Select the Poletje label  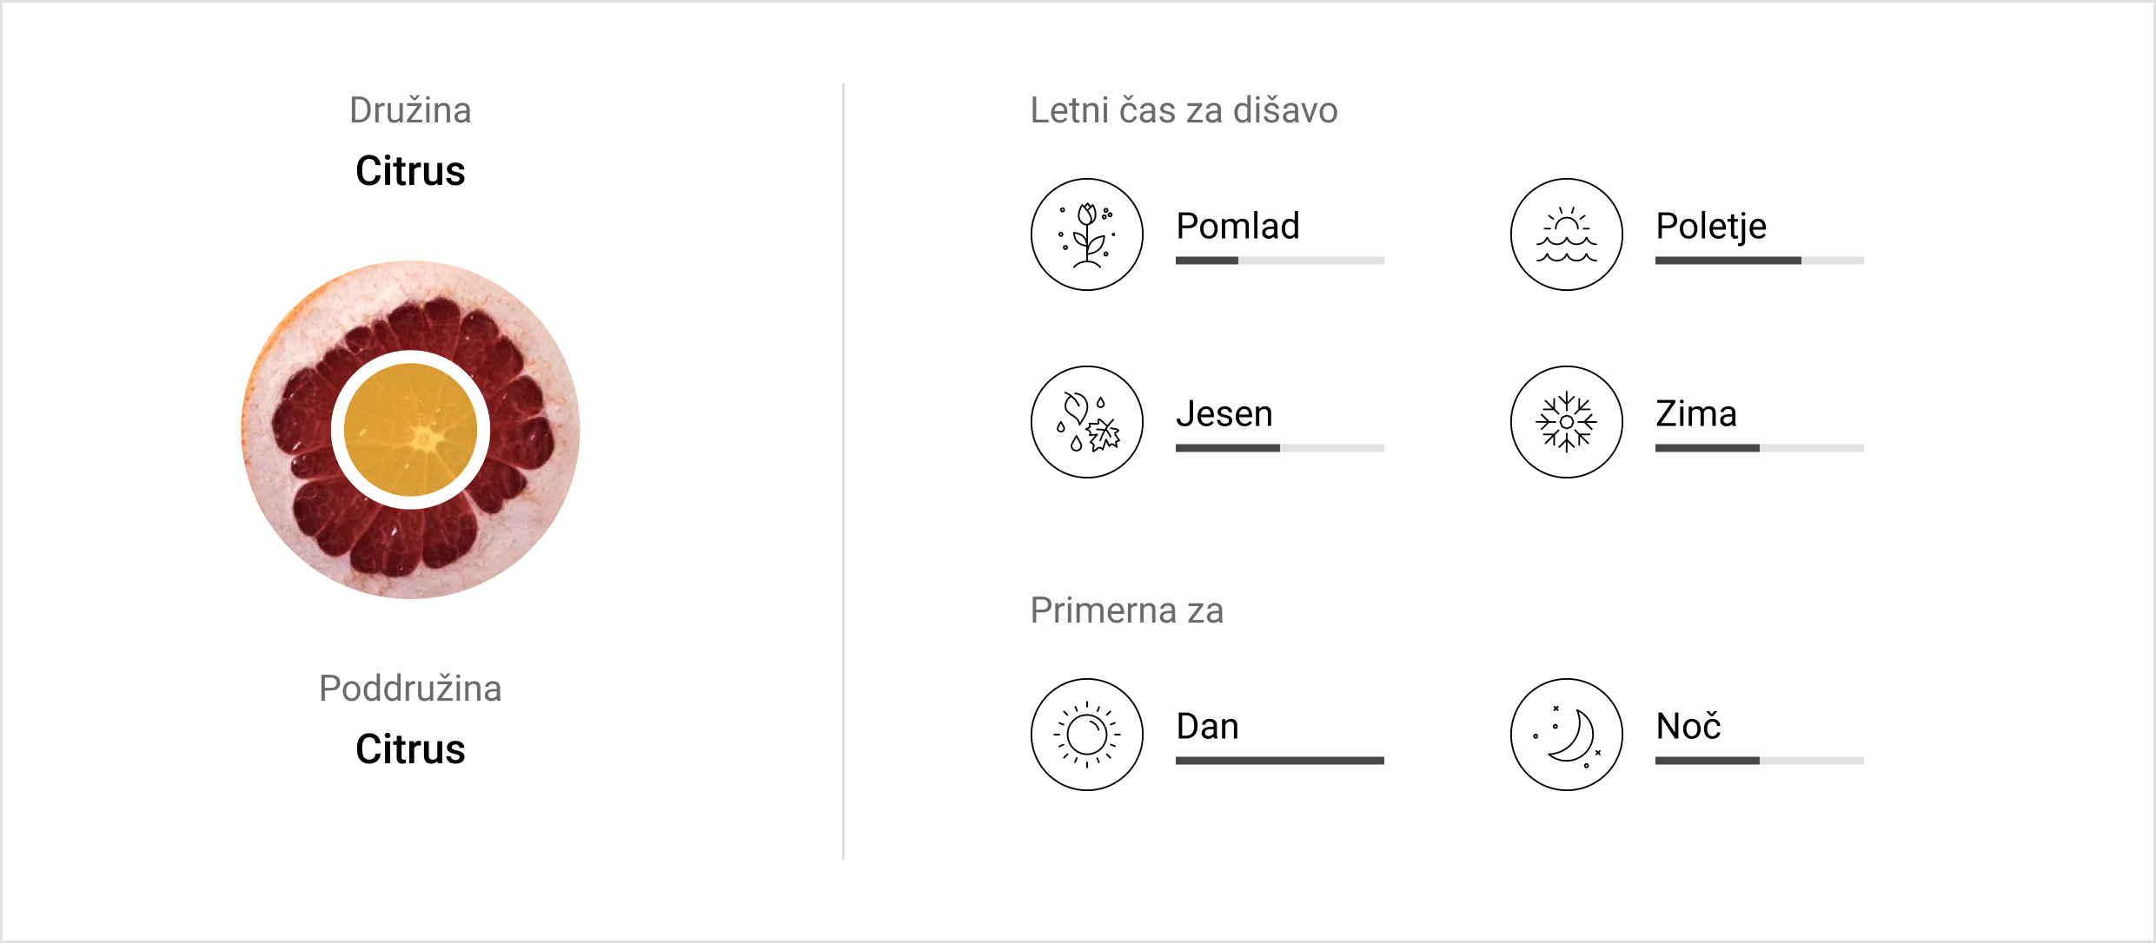coord(1711,227)
